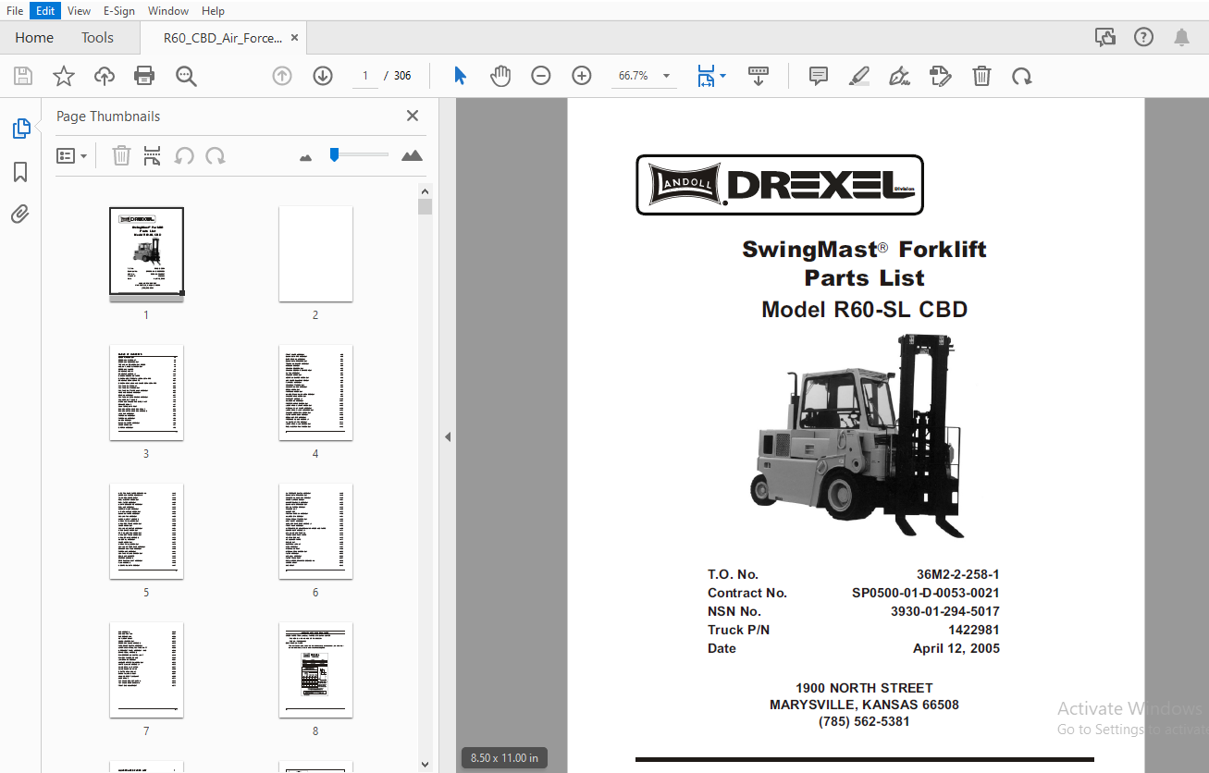Open the share review chat icon

click(x=1105, y=38)
